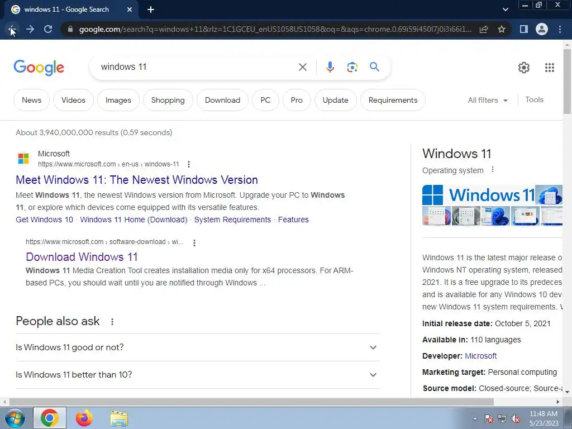The height and width of the screenshot is (429, 572).
Task: Open options for the Microsoft result
Action: 189,164
